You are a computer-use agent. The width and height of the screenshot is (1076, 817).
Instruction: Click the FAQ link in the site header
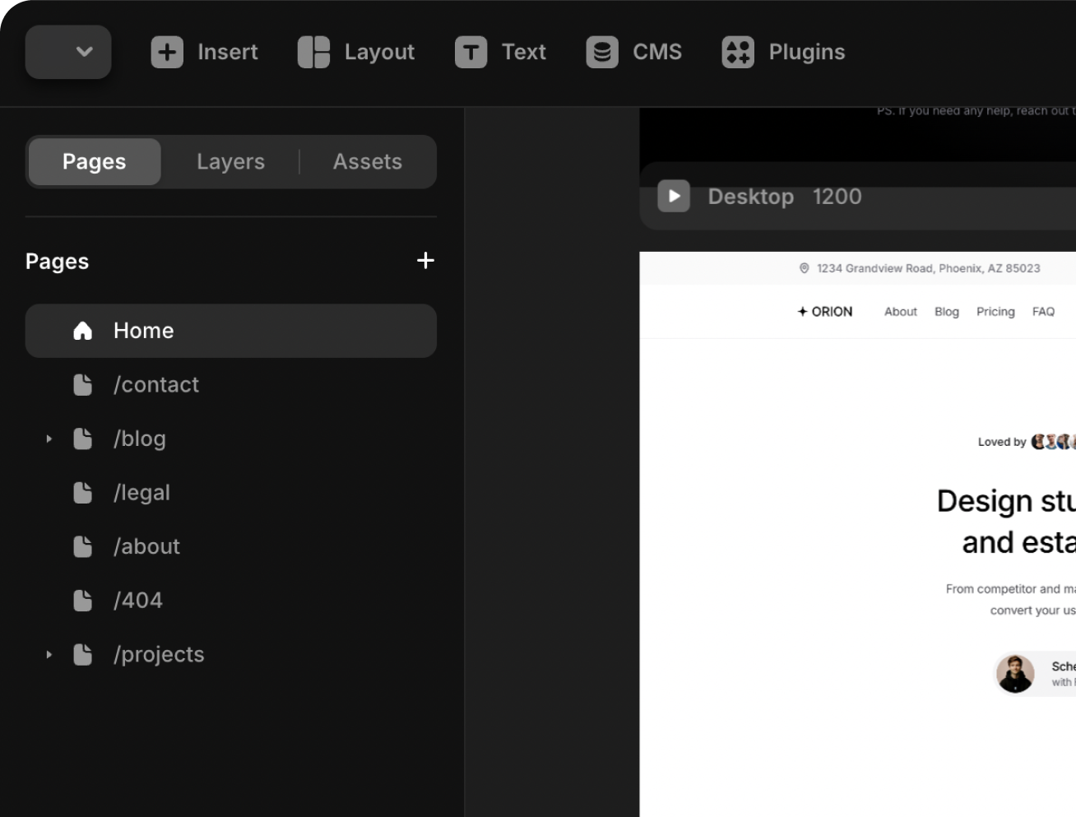pos(1043,312)
